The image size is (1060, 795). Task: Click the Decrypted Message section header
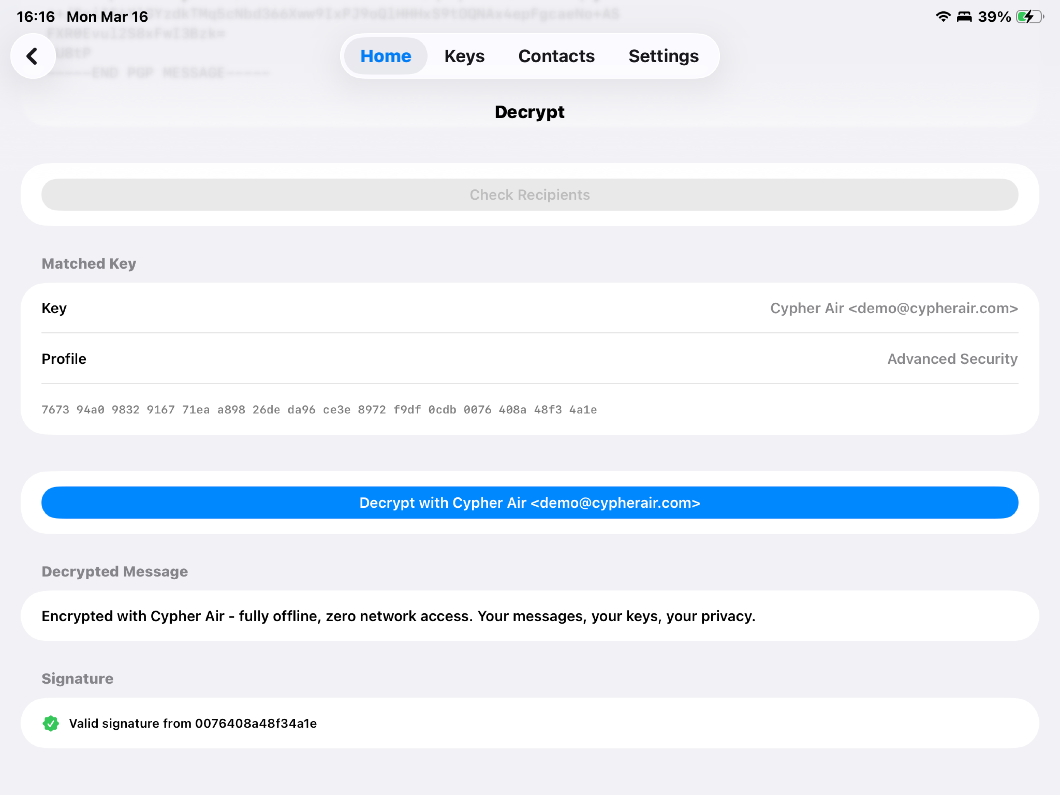[x=114, y=571]
